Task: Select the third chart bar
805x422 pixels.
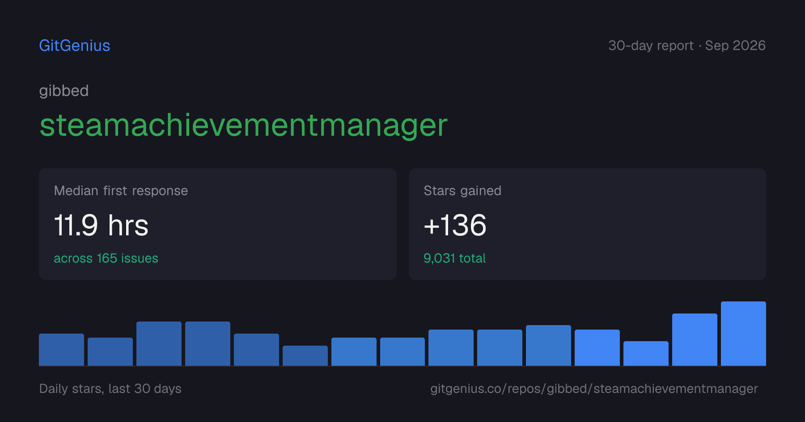Action: (x=159, y=343)
